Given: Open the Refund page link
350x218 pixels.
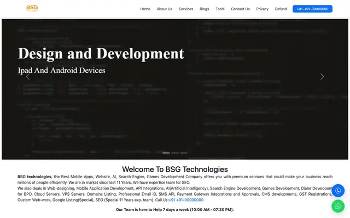Looking at the screenshot, I should [281, 9].
